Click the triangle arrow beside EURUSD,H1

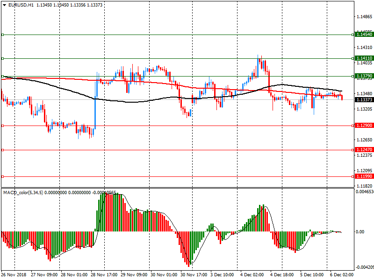(x=4, y=5)
